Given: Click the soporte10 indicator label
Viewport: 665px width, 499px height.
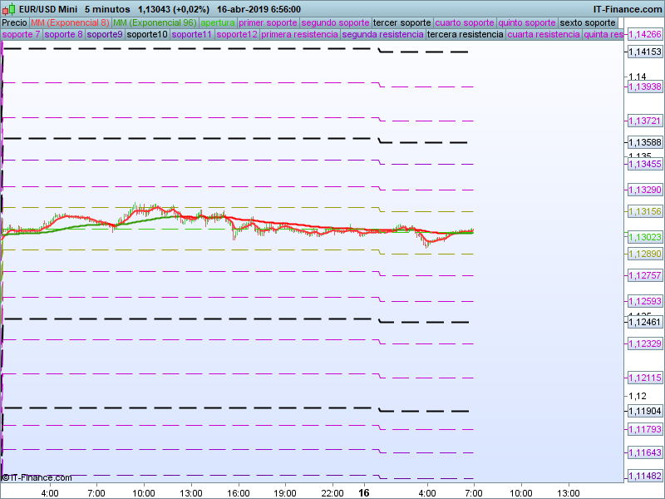Looking at the screenshot, I should (x=150, y=35).
